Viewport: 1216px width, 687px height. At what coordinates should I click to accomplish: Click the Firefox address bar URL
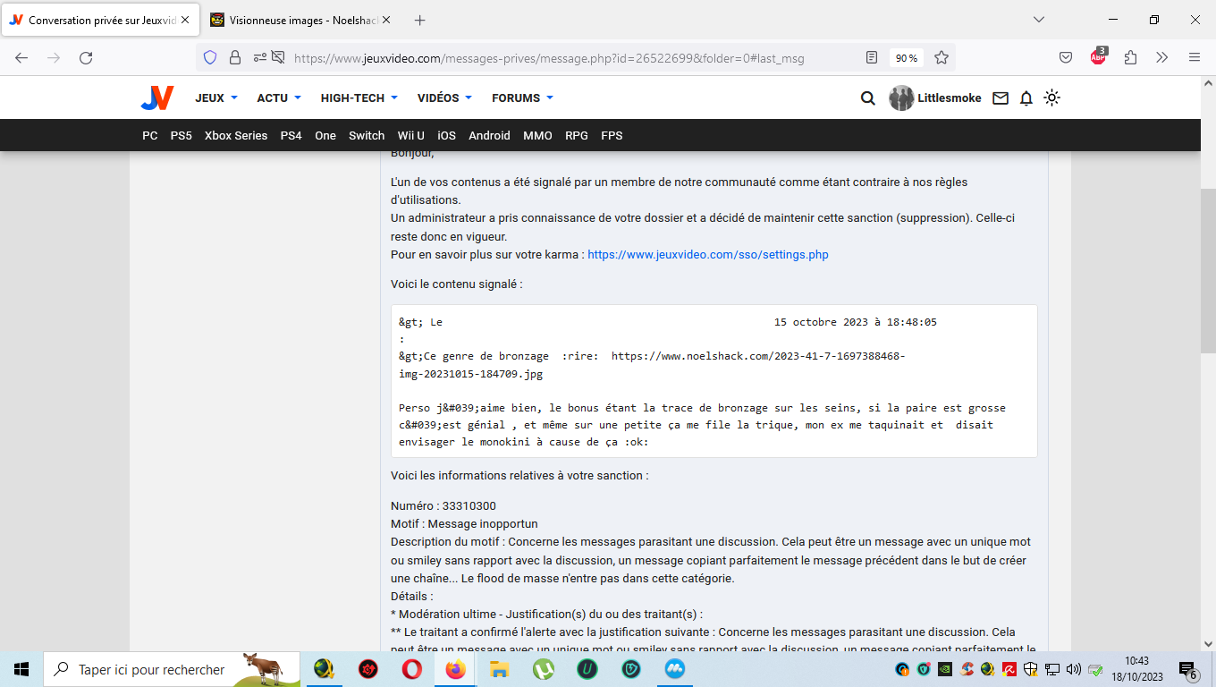tap(548, 58)
